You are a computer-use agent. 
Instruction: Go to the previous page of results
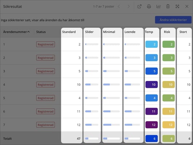[x=119, y=7]
